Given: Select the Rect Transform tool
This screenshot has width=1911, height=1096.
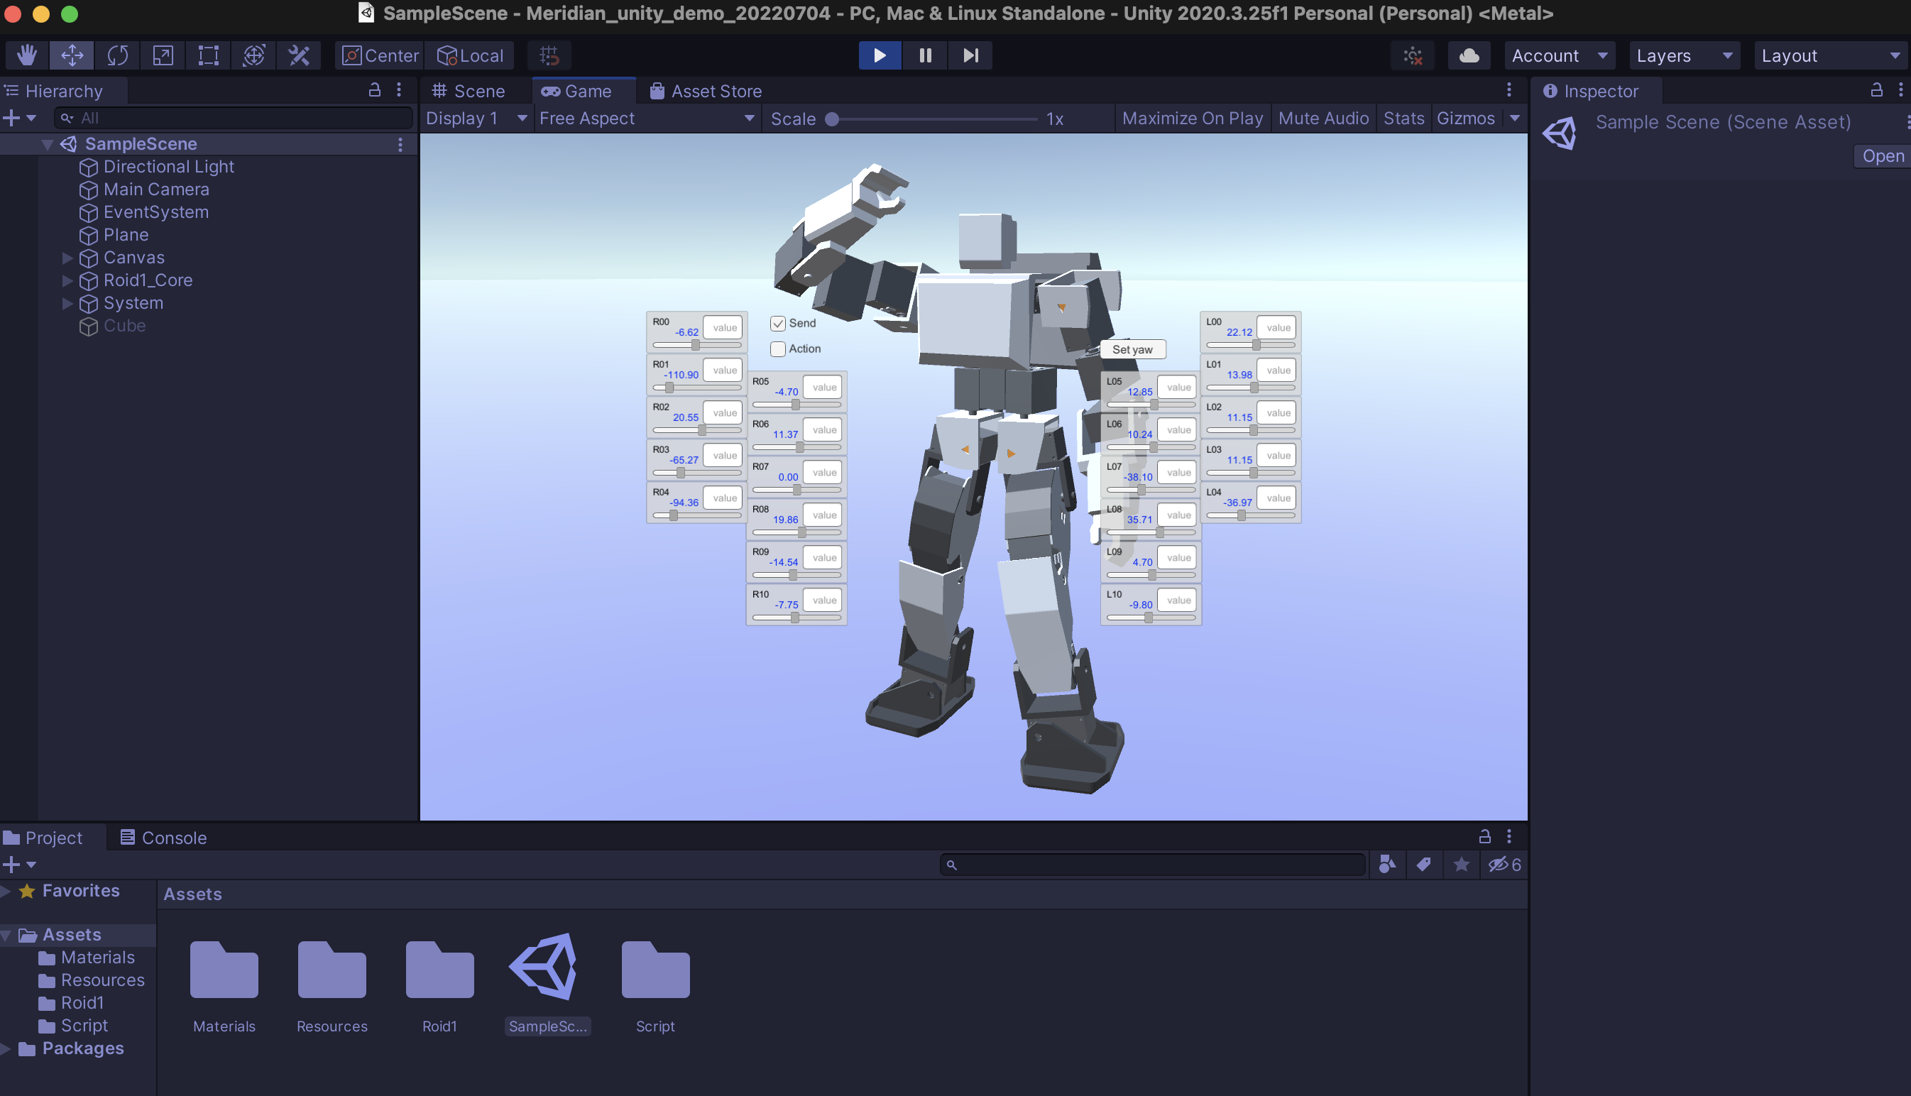Looking at the screenshot, I should [207, 55].
